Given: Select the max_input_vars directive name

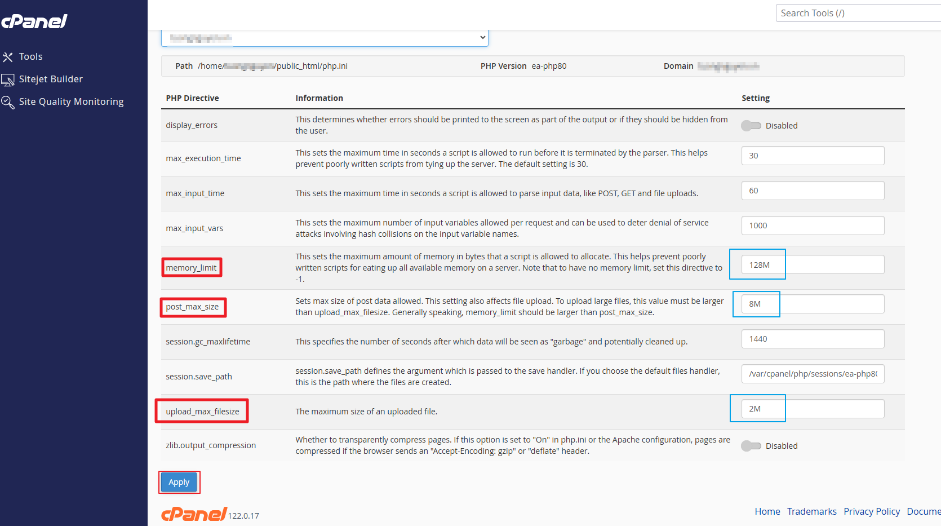Looking at the screenshot, I should (194, 228).
